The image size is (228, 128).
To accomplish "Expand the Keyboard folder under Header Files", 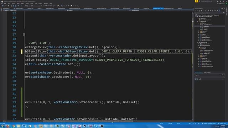I will [199, 31].
